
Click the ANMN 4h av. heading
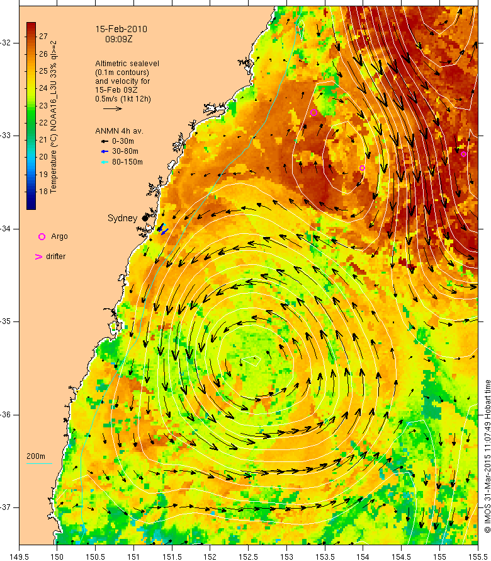pos(119,131)
